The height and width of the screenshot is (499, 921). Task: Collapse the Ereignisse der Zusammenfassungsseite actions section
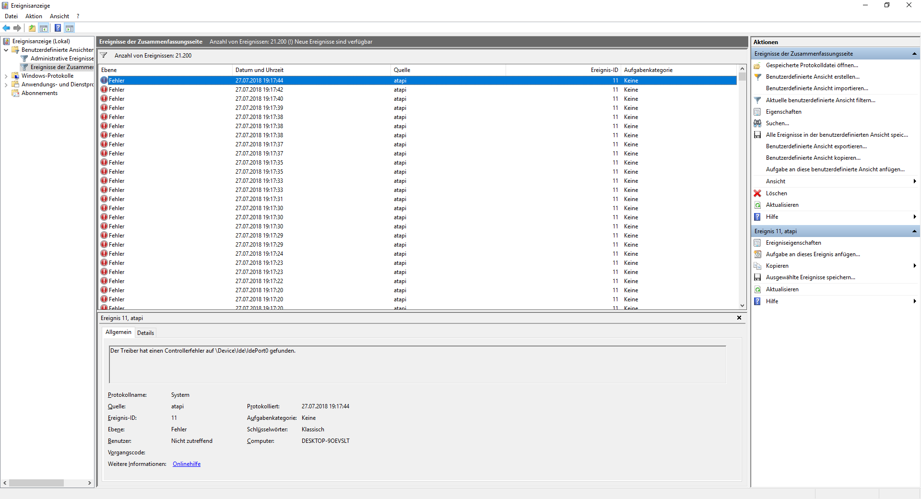click(x=914, y=54)
